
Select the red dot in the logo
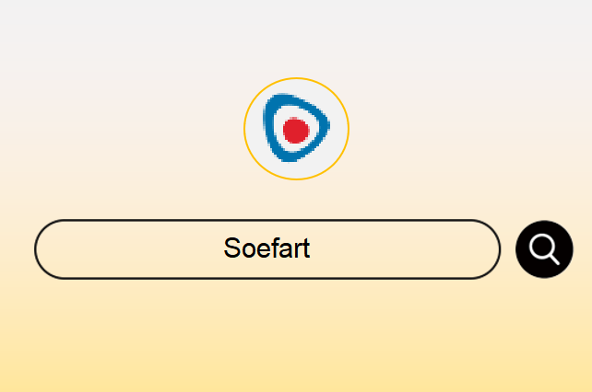pos(296,131)
